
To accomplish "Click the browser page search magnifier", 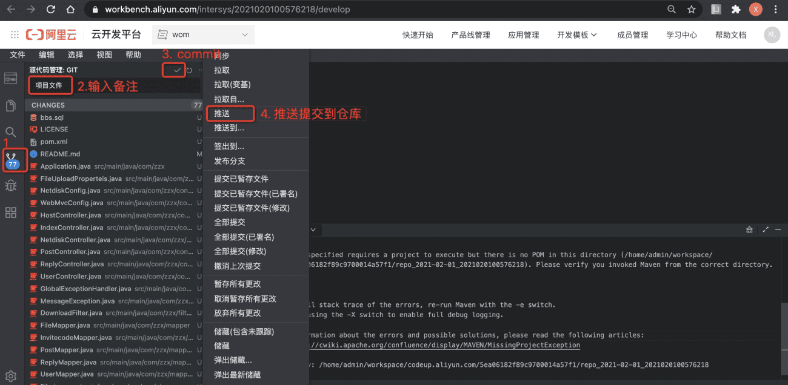I will click(672, 10).
